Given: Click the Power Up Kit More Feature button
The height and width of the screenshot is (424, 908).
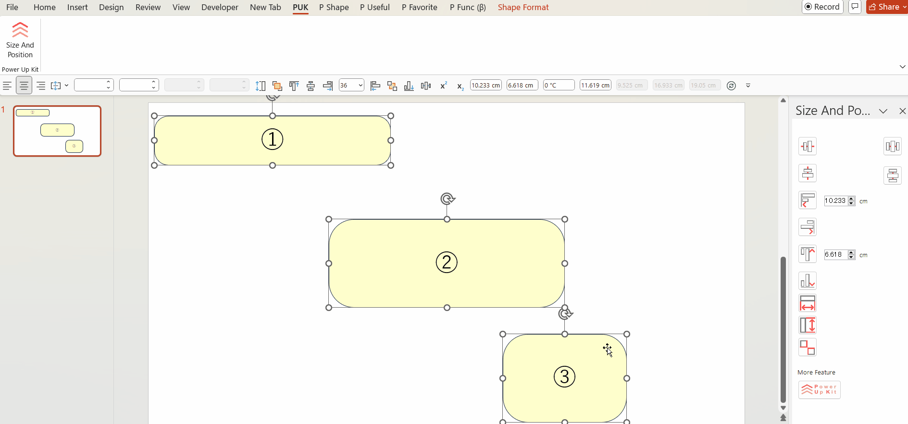Looking at the screenshot, I should pos(819,389).
